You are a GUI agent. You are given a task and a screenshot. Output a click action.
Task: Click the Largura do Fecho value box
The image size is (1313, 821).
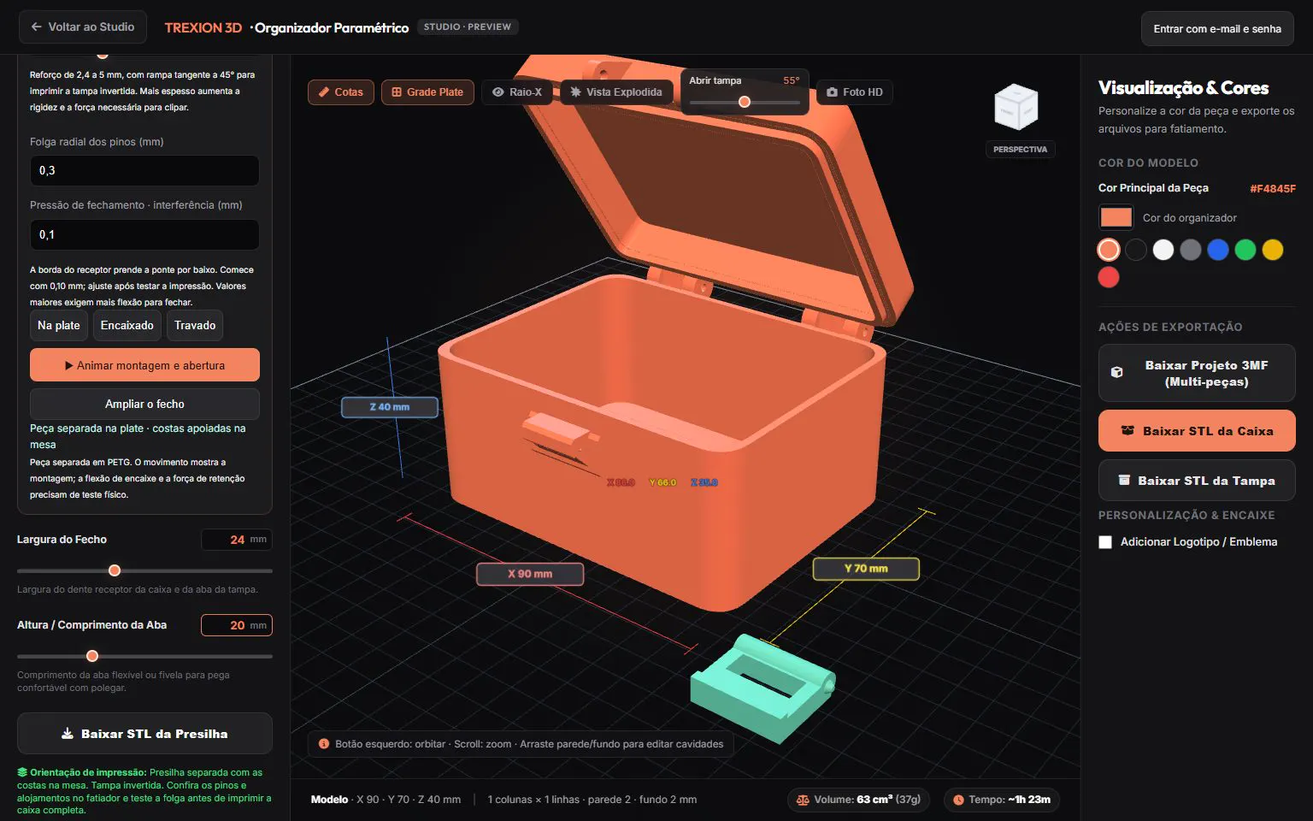237,540
